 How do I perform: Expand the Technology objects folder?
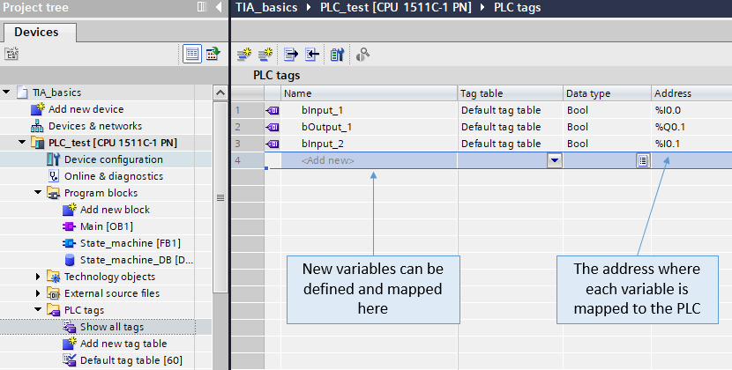(x=39, y=277)
